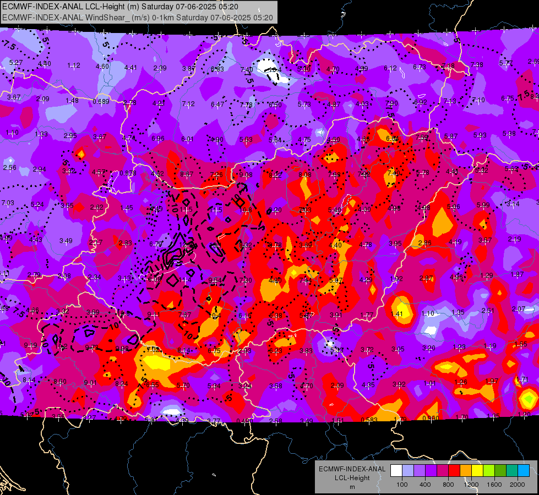
Task: Click the 1200 label on the legend
Action: click(x=471, y=485)
